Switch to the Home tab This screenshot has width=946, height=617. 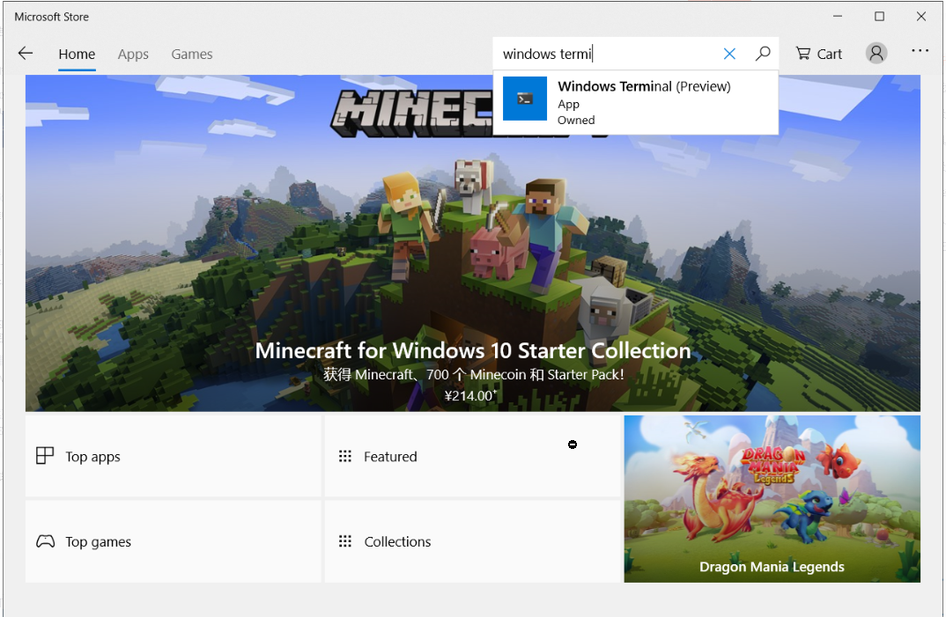tap(77, 54)
